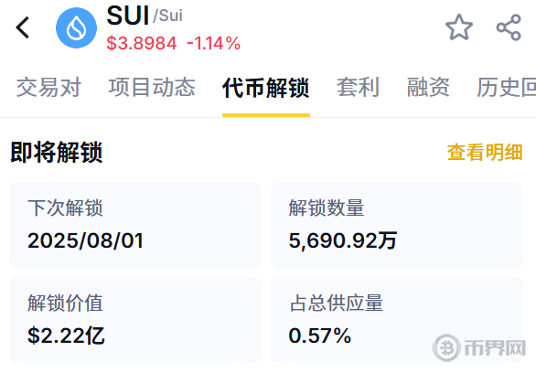536x373 pixels.
Task: Click the 币界网 watermark logo
Action: tap(479, 347)
